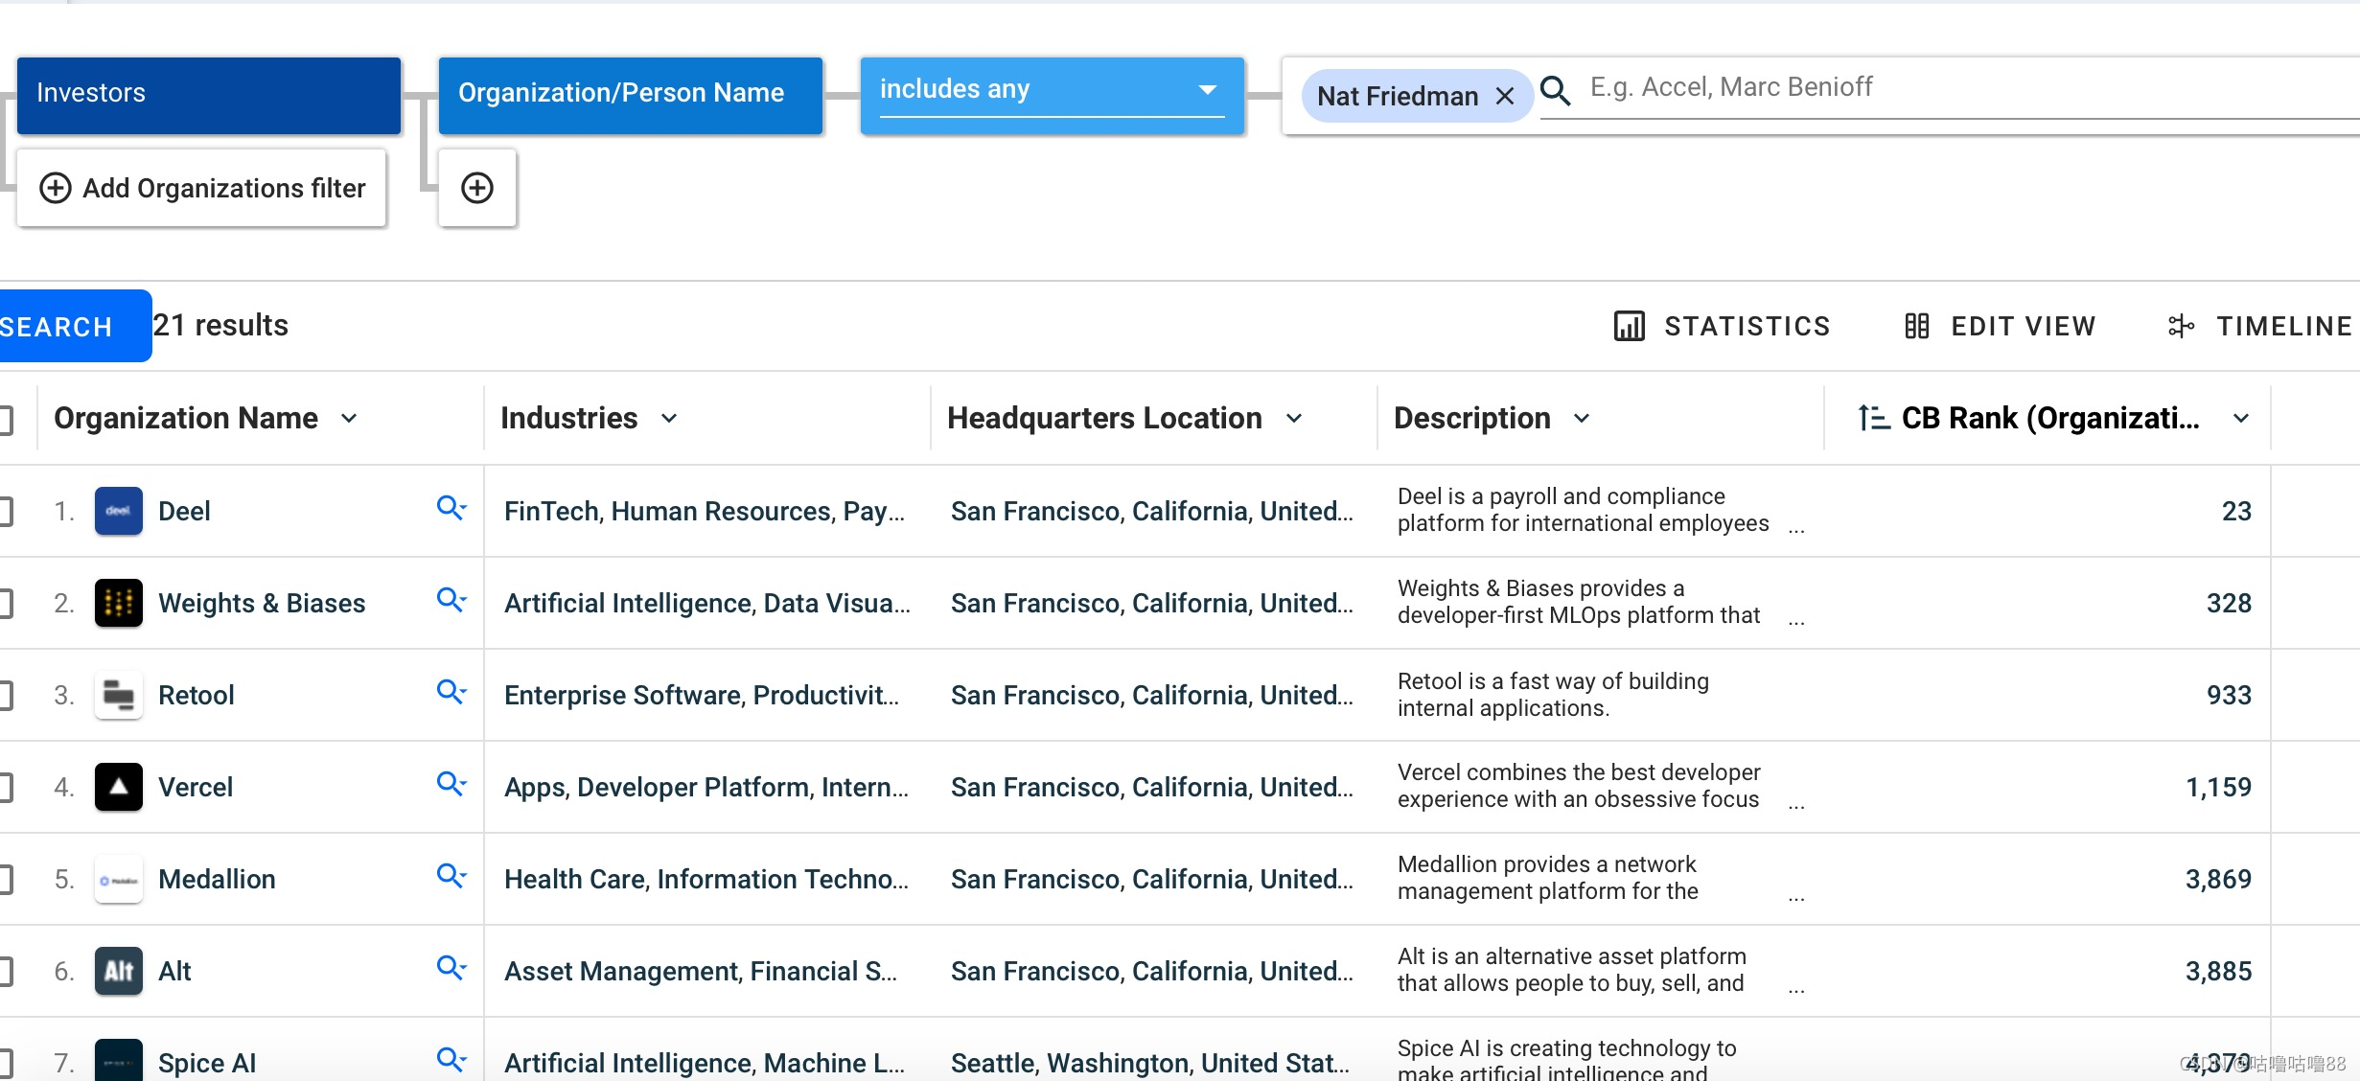
Task: Open quick preview for Vercel
Action: pos(451,783)
